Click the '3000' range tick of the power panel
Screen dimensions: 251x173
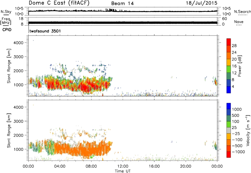pyautogui.click(x=19, y=57)
